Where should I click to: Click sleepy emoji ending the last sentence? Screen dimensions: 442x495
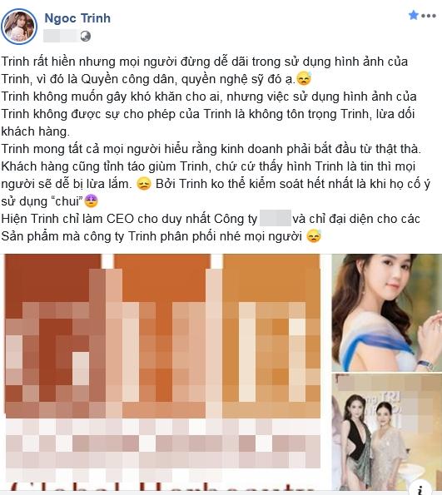314,236
